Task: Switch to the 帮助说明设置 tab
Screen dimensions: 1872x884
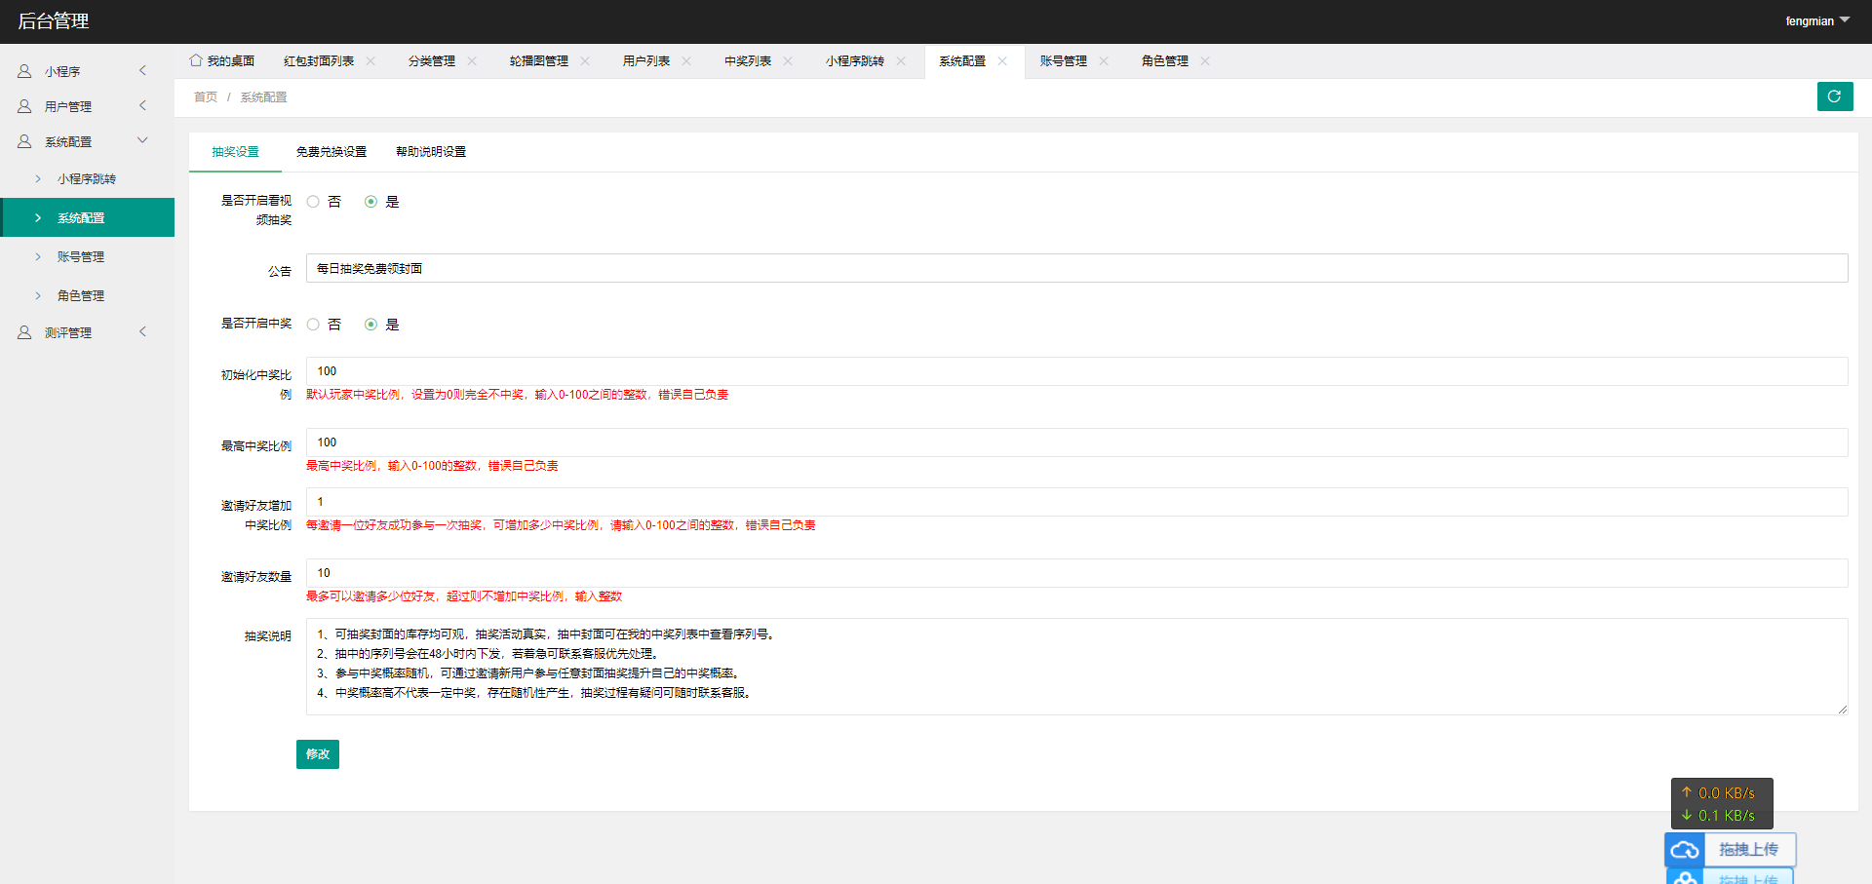Action: click(431, 152)
